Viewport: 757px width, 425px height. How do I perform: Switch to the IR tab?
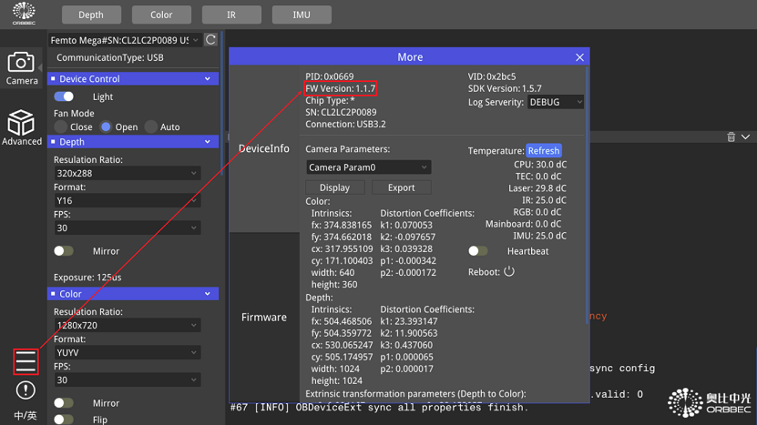coord(231,15)
